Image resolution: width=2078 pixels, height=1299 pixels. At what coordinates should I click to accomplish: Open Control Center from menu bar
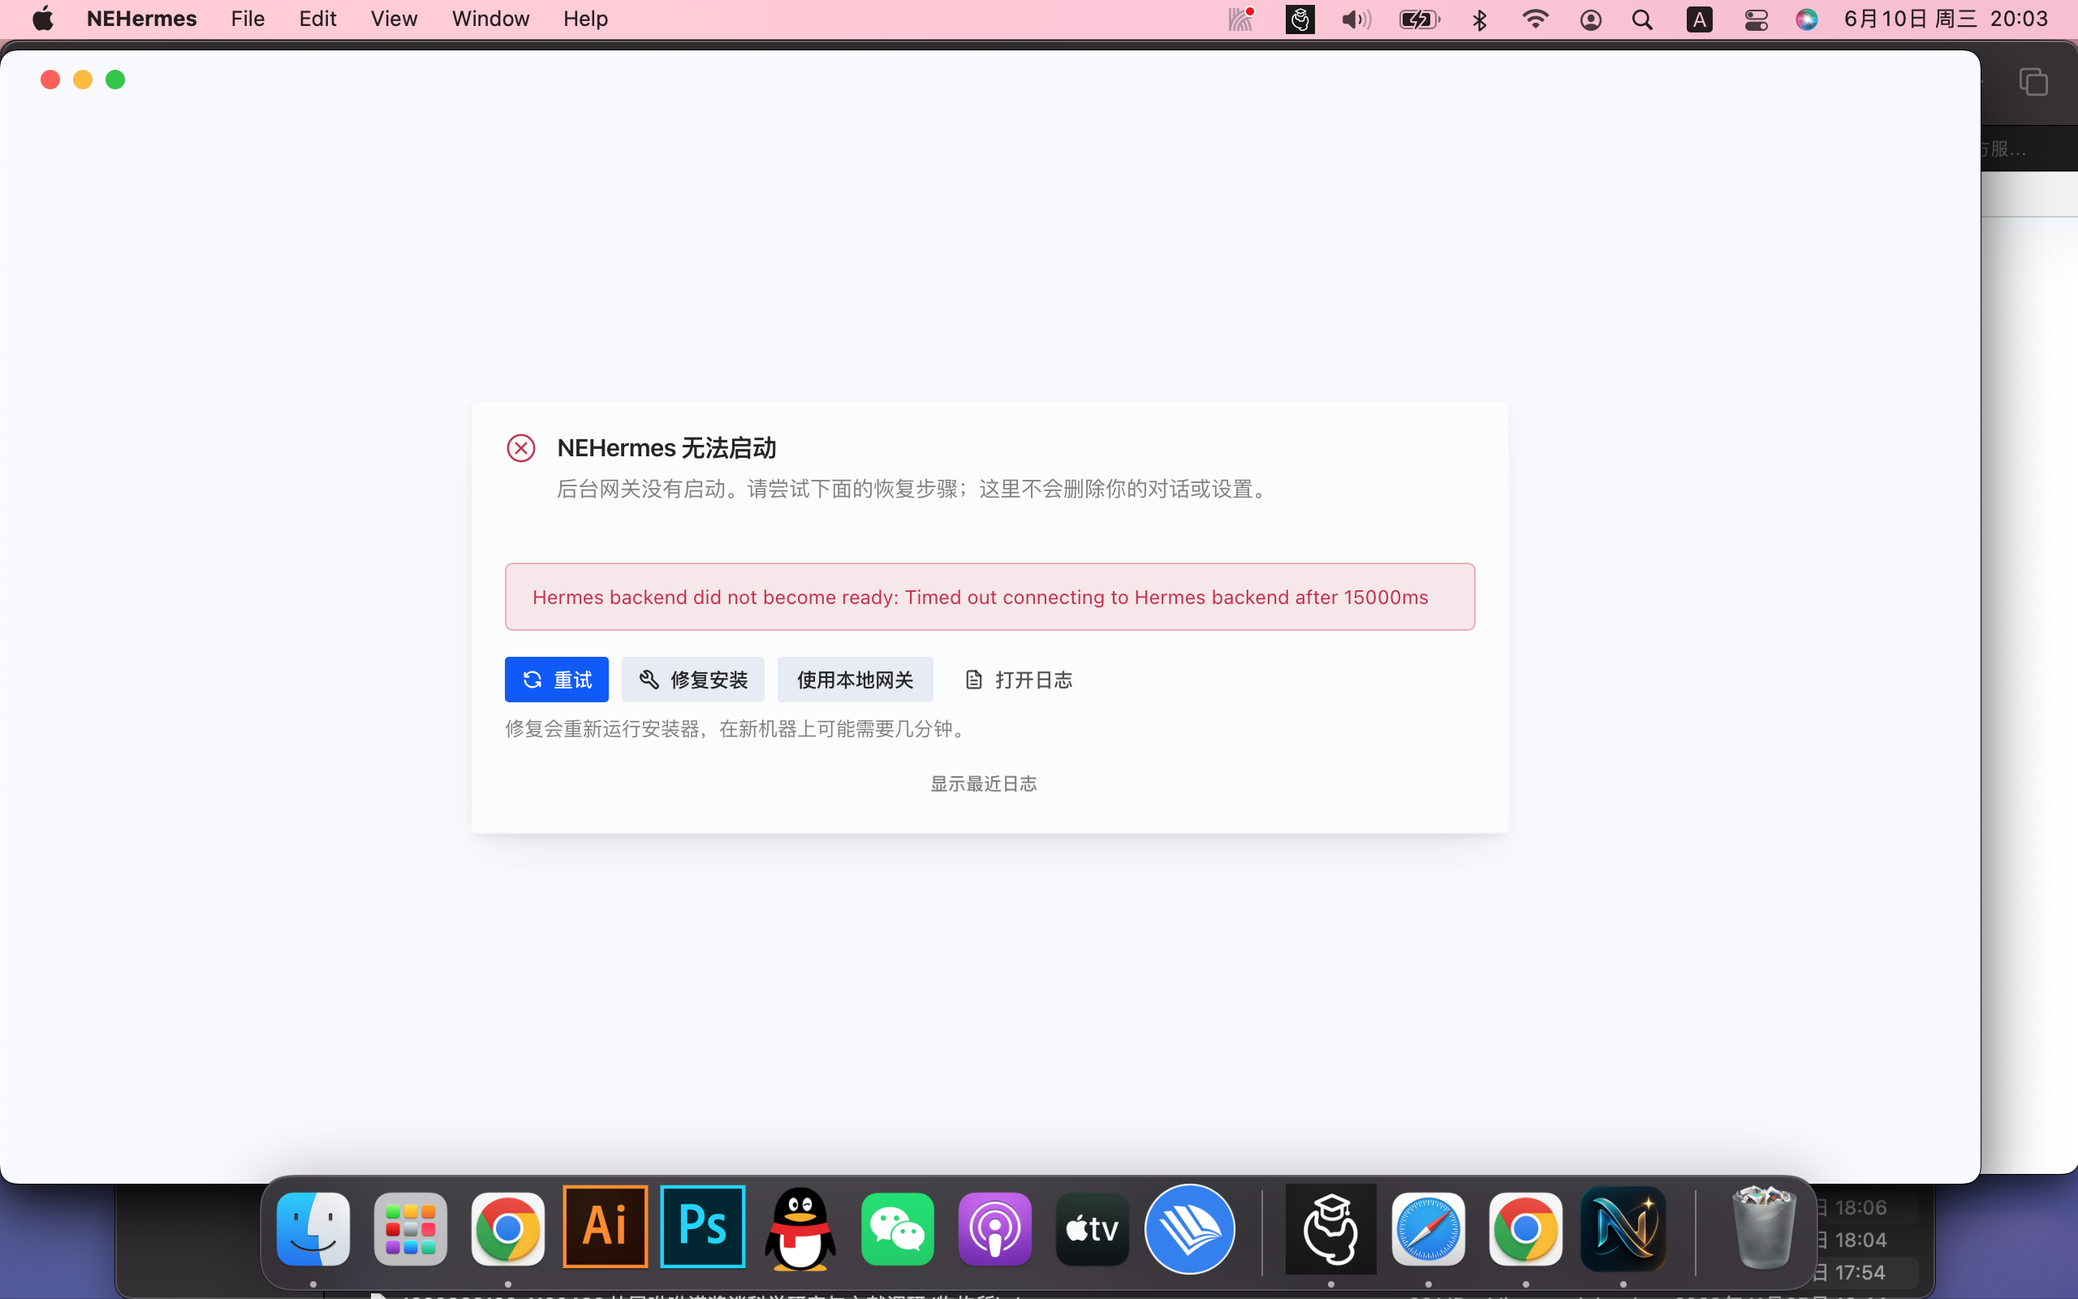[1756, 19]
